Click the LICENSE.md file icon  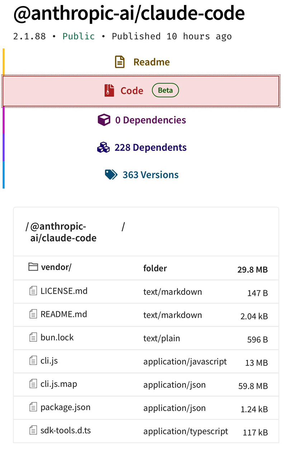click(33, 291)
